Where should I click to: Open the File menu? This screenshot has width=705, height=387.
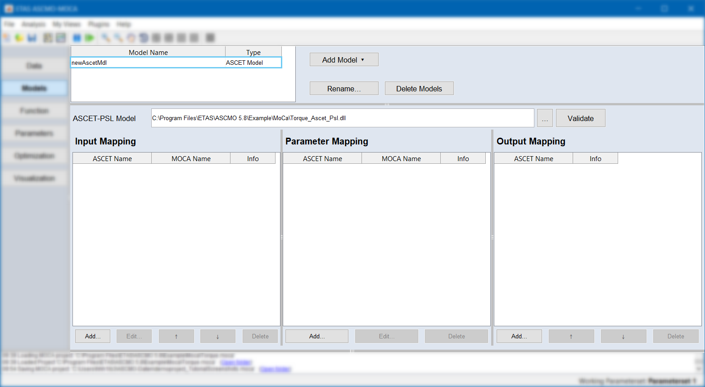(x=9, y=24)
